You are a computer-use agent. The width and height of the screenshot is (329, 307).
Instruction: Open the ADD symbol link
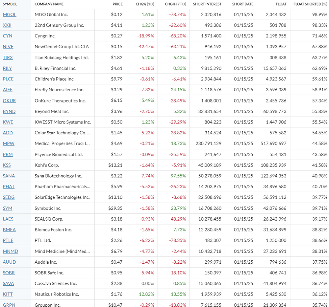pos(8,133)
